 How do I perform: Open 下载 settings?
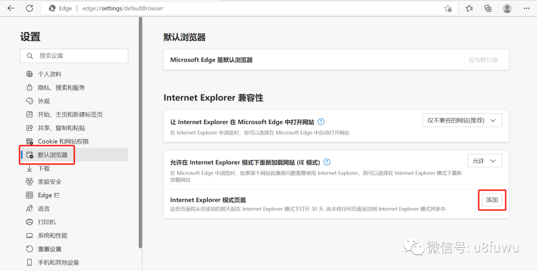point(44,168)
